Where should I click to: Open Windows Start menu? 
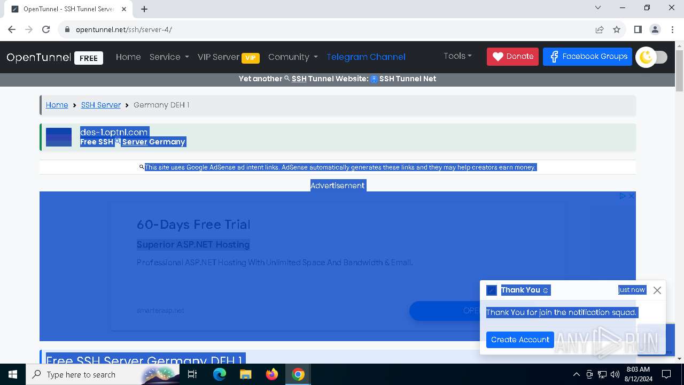pyautogui.click(x=13, y=374)
